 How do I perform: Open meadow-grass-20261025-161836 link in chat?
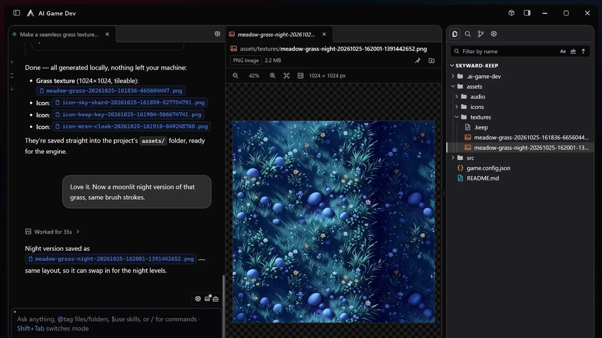[x=111, y=91]
